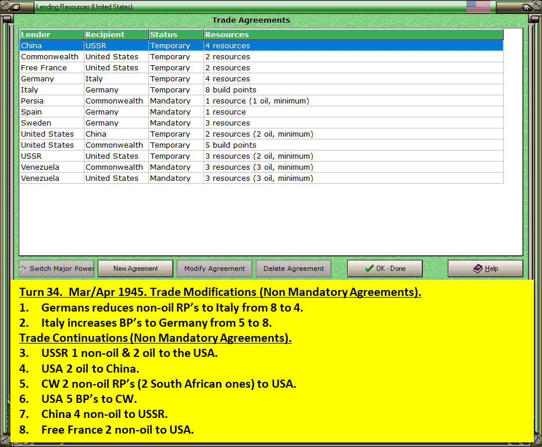
Task: Select the Germany to Italy agreement row
Action: tap(261, 78)
